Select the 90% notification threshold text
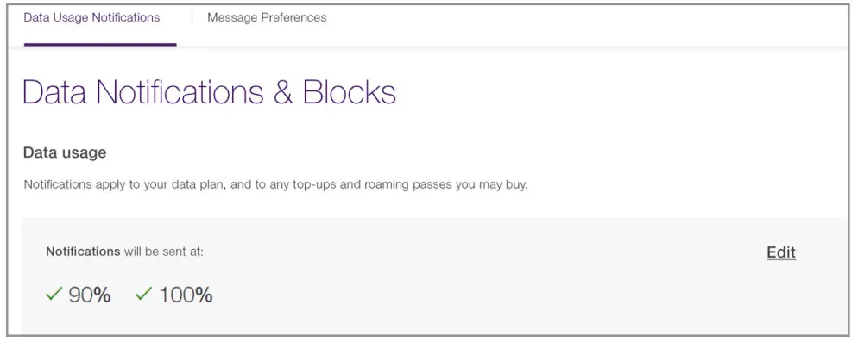This screenshot has height=342, width=858. tap(90, 295)
